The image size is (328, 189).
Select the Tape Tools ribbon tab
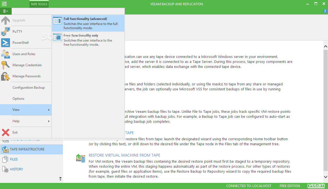point(39,4)
